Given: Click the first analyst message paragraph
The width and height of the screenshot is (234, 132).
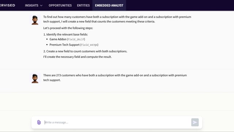Looking at the screenshot, I should [117, 19].
